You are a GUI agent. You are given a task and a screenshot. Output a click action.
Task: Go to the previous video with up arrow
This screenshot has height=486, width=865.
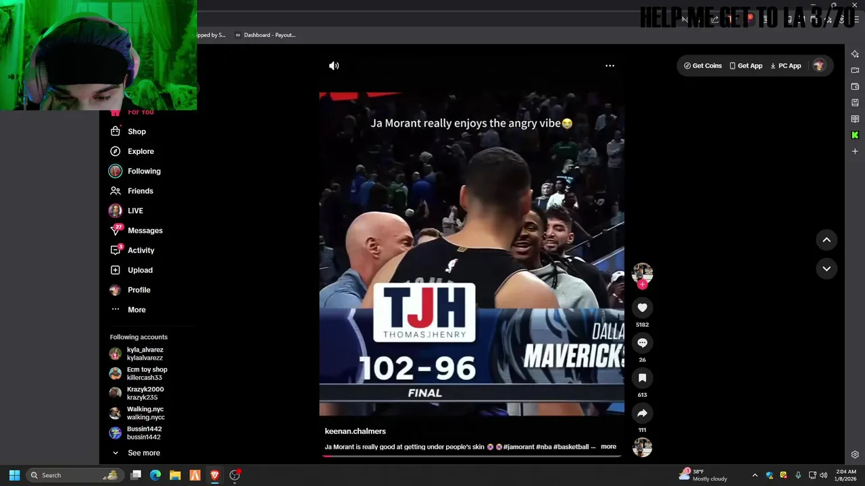(826, 240)
